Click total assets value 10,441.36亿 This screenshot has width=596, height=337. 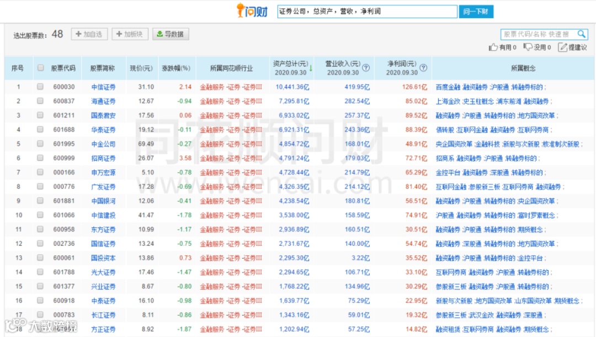click(x=292, y=87)
